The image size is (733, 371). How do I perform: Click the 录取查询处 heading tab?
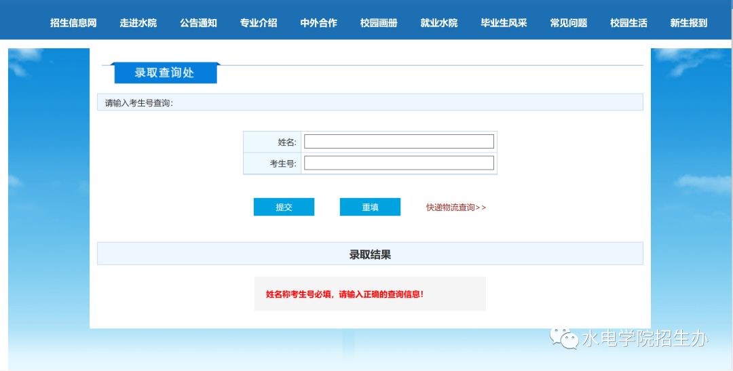coord(166,73)
